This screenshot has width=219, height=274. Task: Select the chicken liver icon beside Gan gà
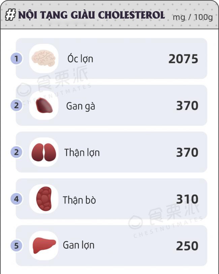[x=43, y=105]
